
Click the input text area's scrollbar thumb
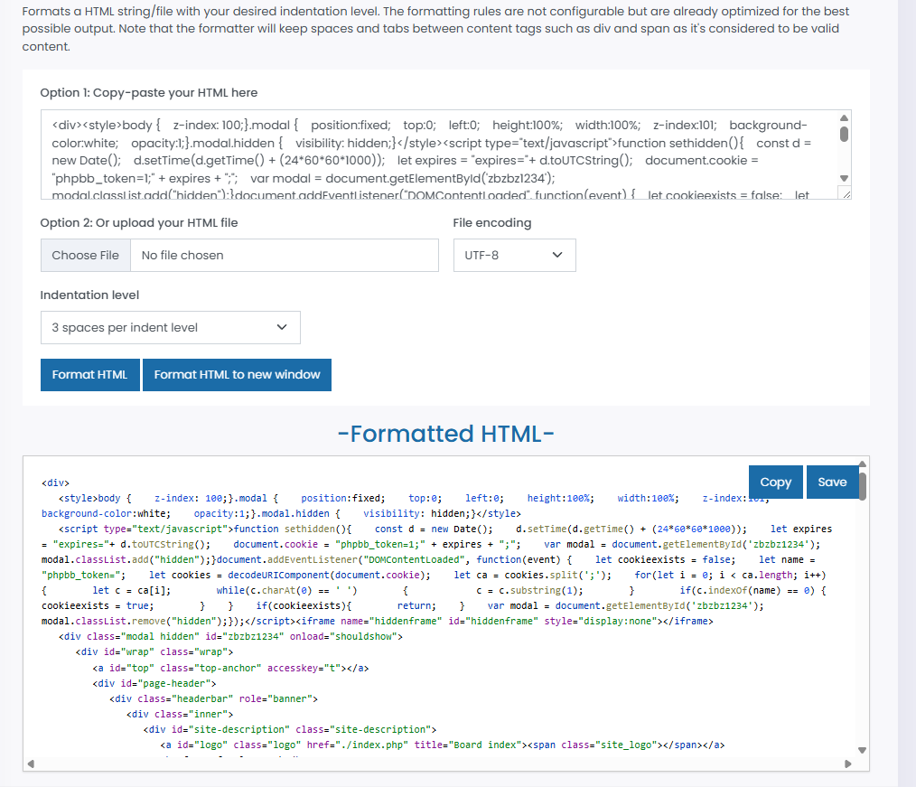pos(844,134)
